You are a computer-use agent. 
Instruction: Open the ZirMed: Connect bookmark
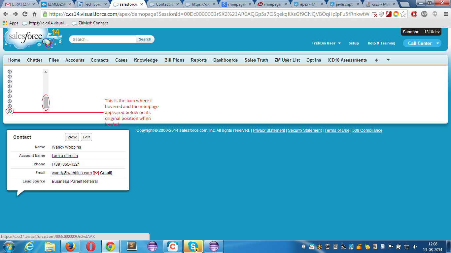coord(90,23)
